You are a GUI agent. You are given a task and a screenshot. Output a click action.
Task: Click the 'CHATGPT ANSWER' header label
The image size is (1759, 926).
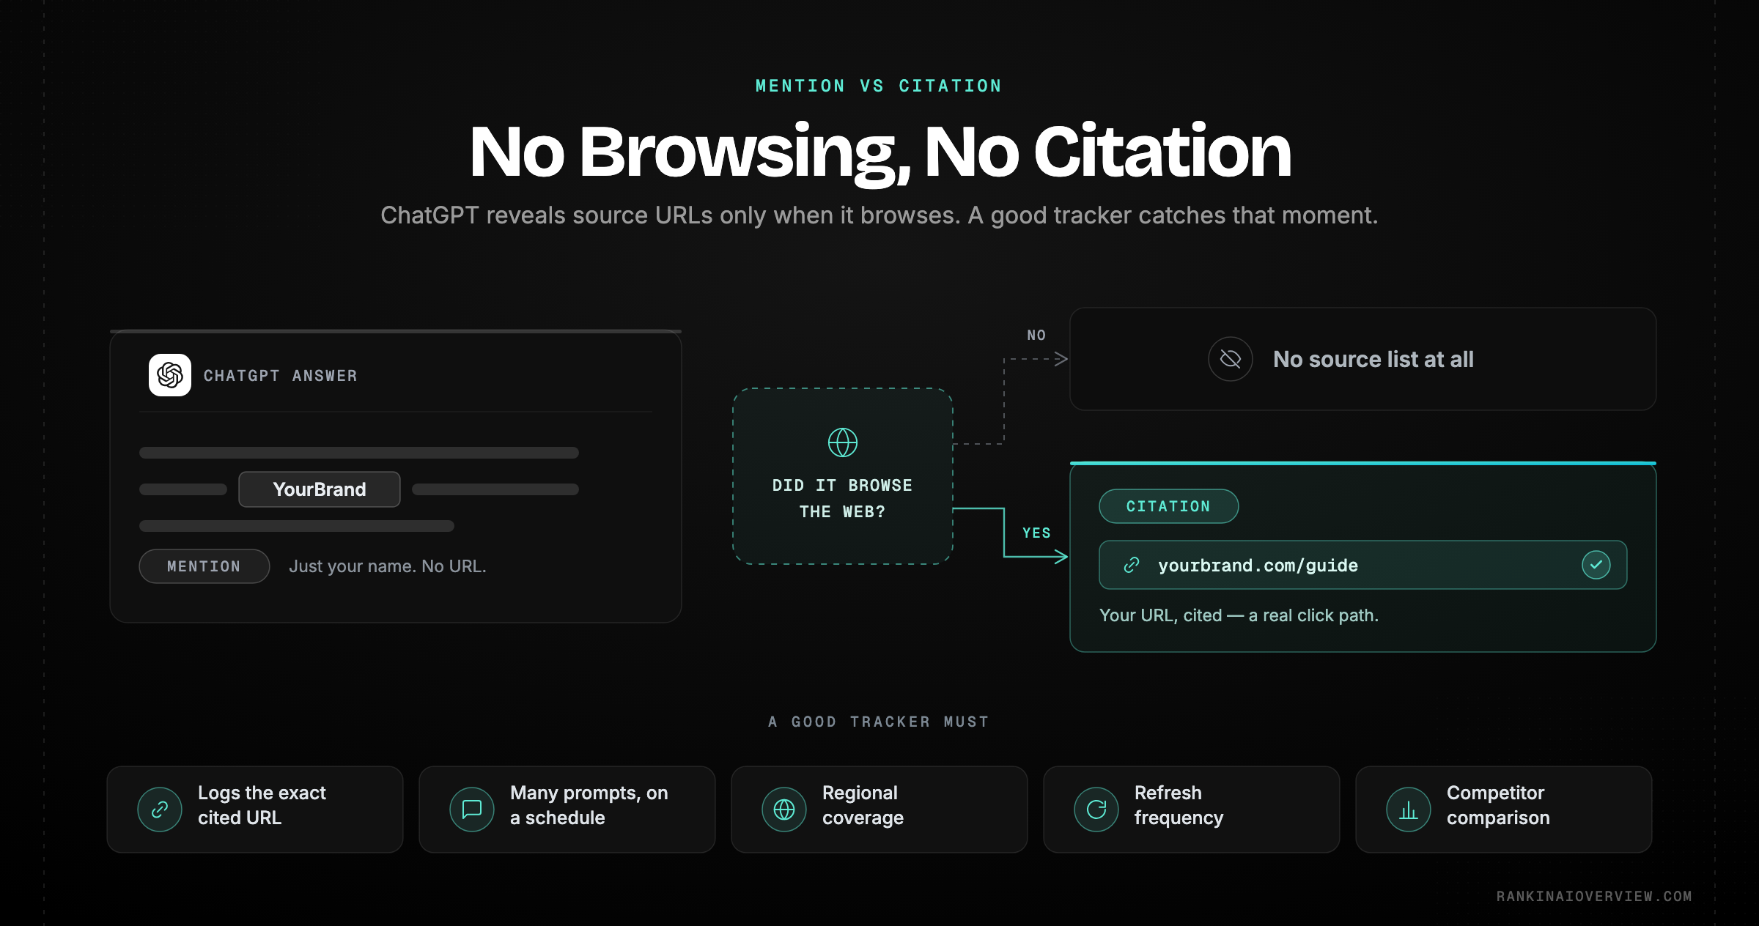coord(281,376)
